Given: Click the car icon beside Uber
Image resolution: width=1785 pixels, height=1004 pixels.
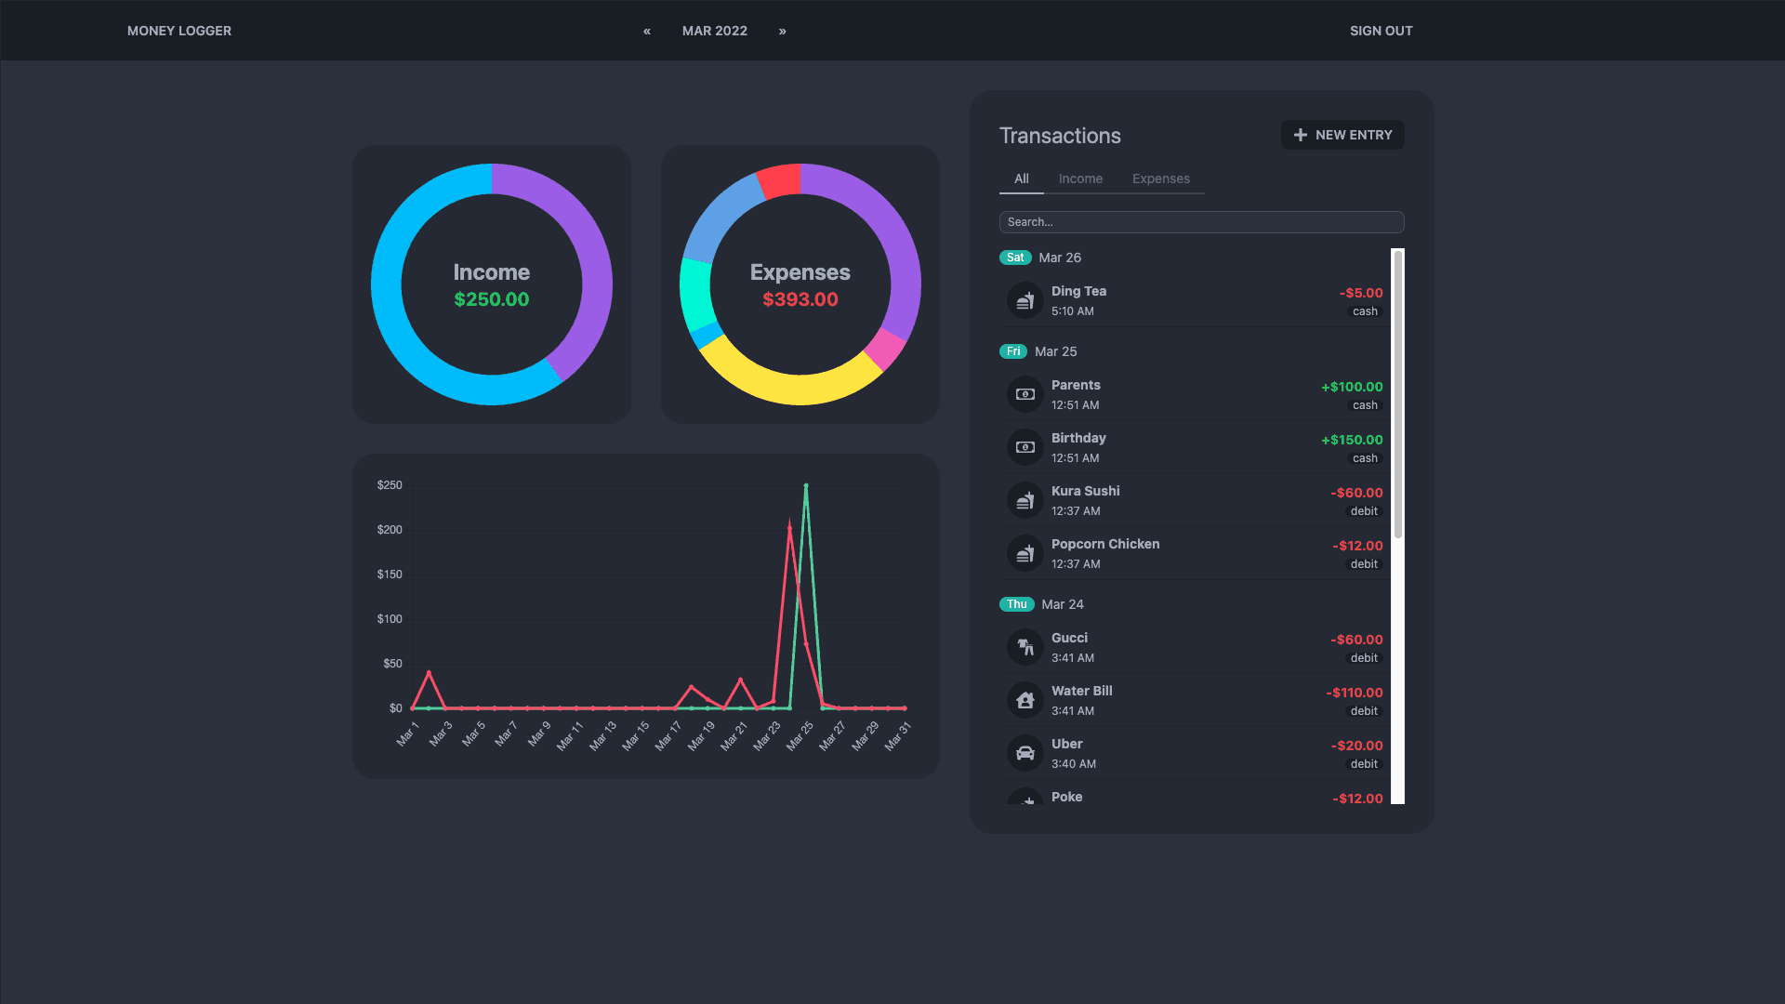Looking at the screenshot, I should [1025, 753].
